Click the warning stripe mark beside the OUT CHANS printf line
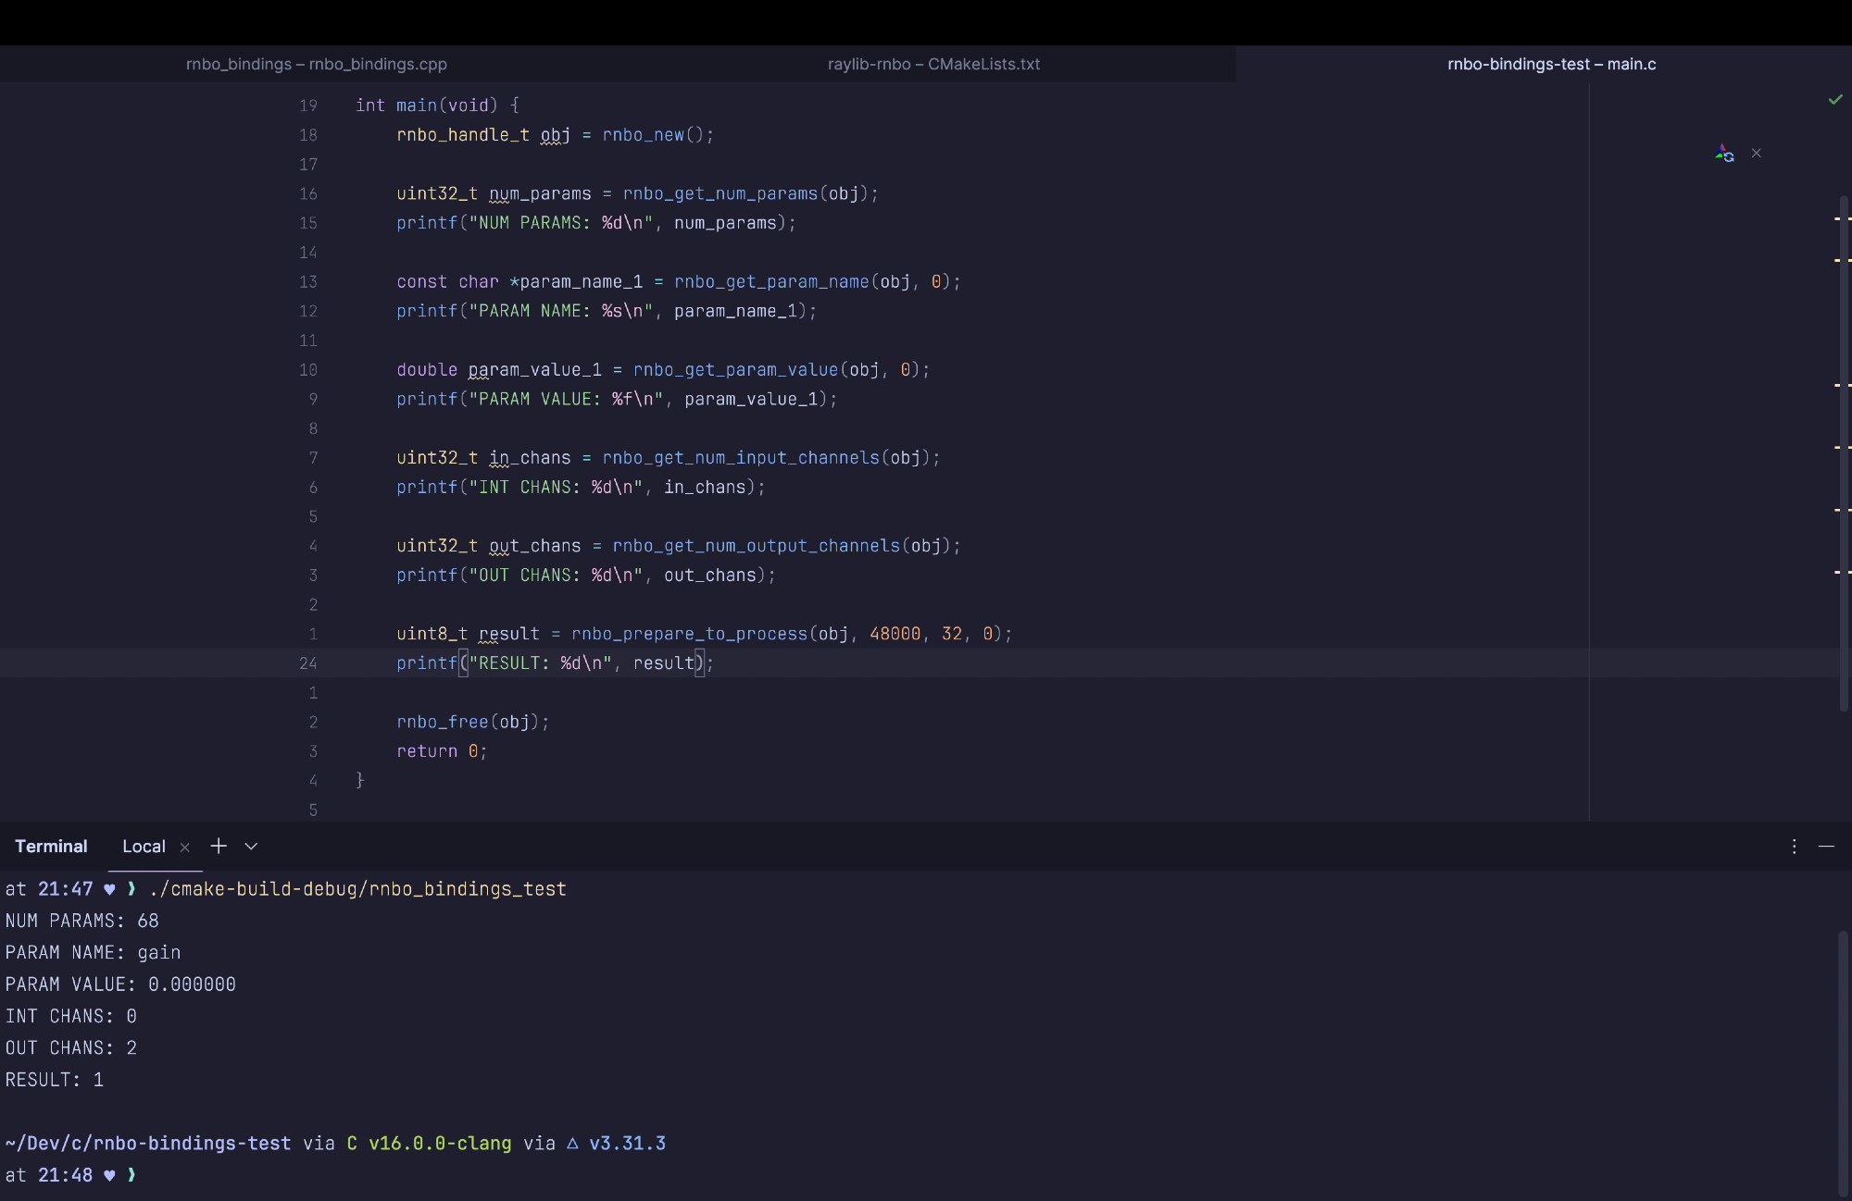 pyautogui.click(x=1842, y=572)
